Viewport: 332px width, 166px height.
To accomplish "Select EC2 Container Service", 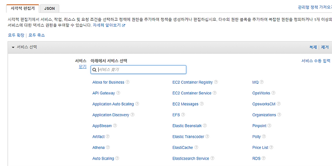I will coord(192,93).
